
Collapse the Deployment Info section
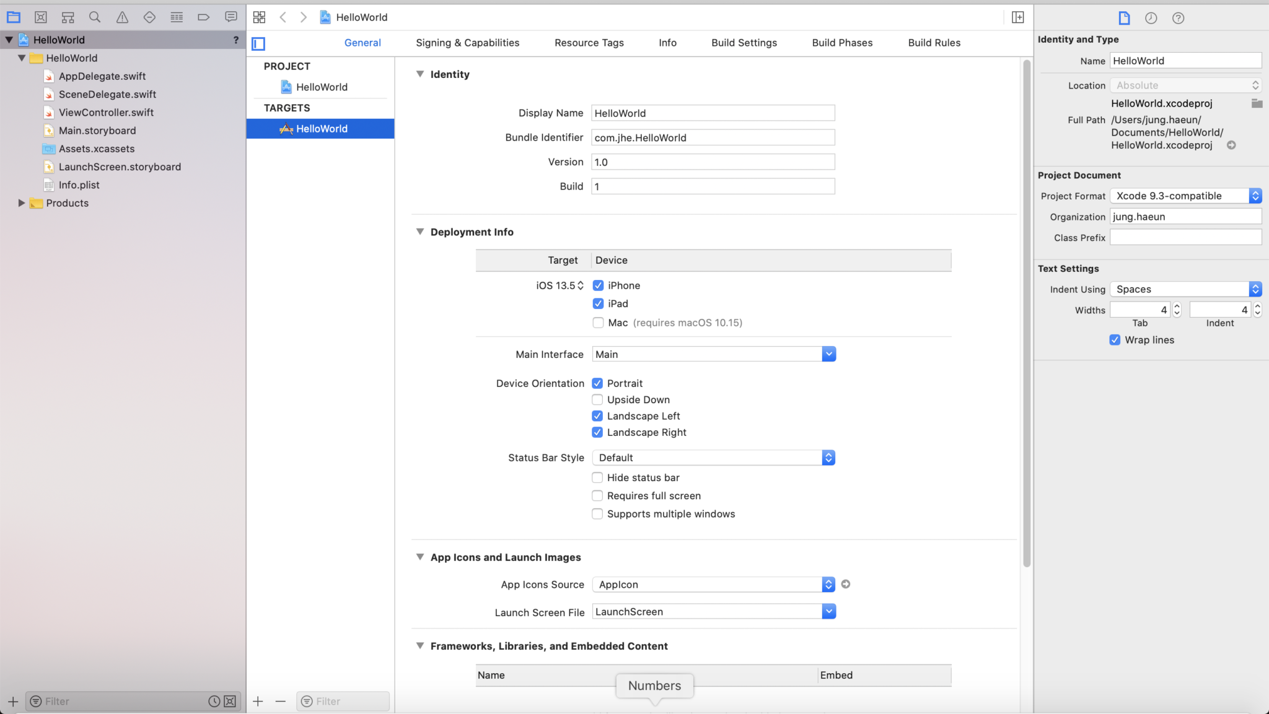(x=421, y=232)
